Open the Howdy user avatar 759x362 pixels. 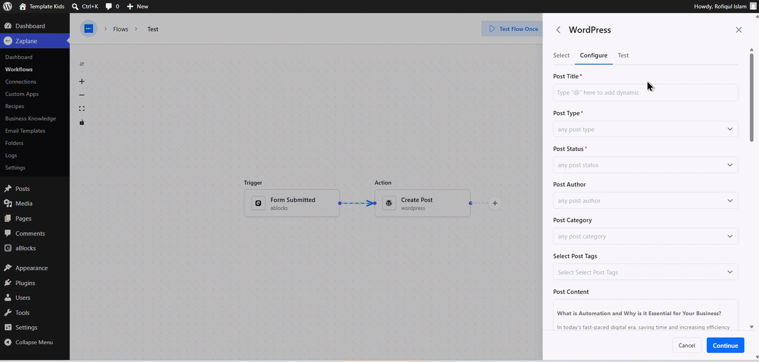point(753,6)
